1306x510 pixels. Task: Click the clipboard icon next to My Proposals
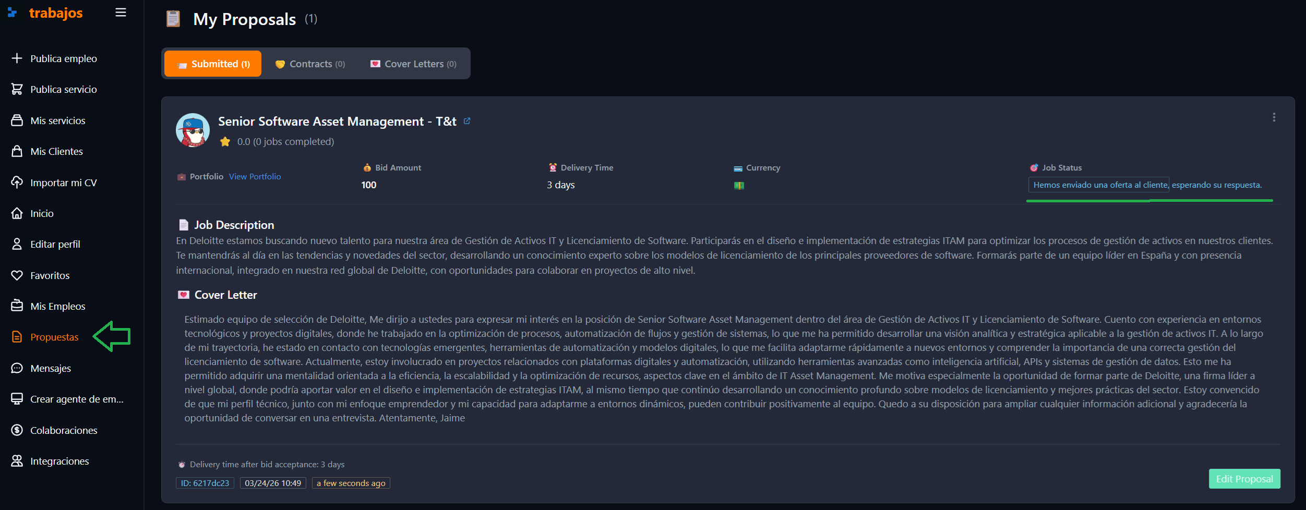(x=173, y=19)
